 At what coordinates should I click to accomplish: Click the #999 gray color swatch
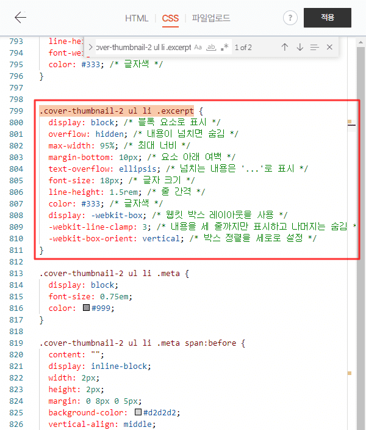[x=86, y=307]
